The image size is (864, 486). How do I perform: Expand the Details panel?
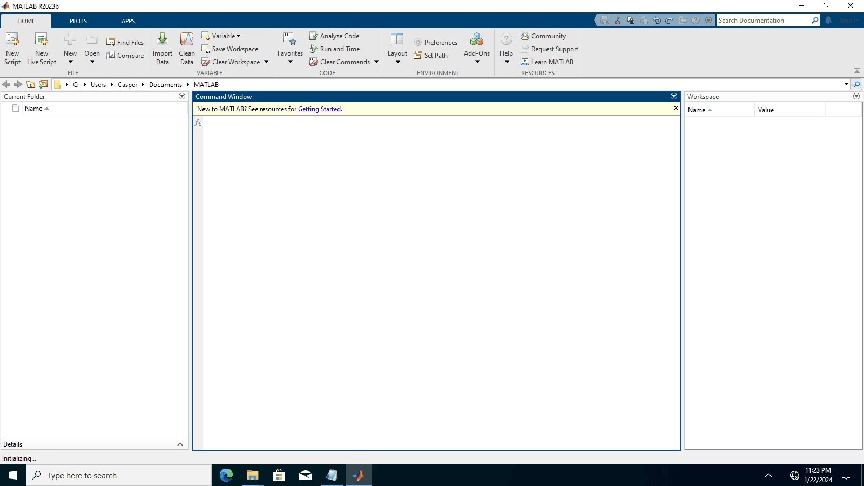pos(180,444)
